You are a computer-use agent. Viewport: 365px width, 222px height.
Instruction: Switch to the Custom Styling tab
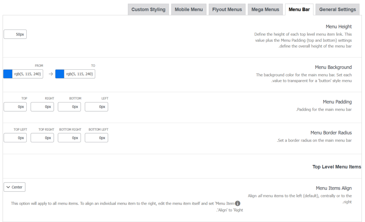coord(148,10)
